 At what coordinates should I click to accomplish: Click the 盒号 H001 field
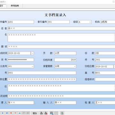point(105,73)
